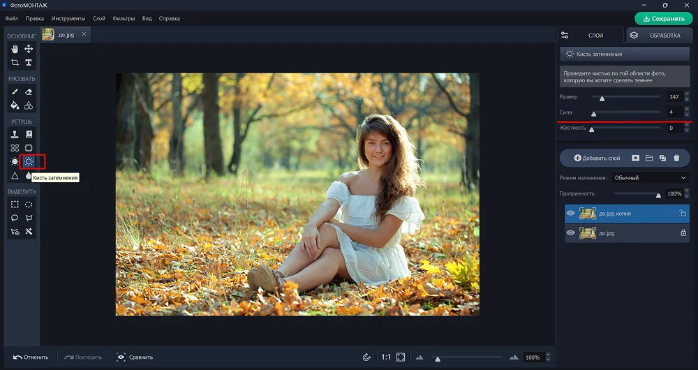The width and height of the screenshot is (698, 370).
Task: Select the dotted-square retouch tool
Action: coord(29,148)
